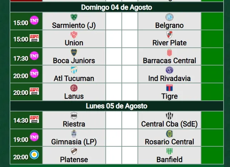
Task: Click the Sarmiento (J) team crest
Action: 74,17
